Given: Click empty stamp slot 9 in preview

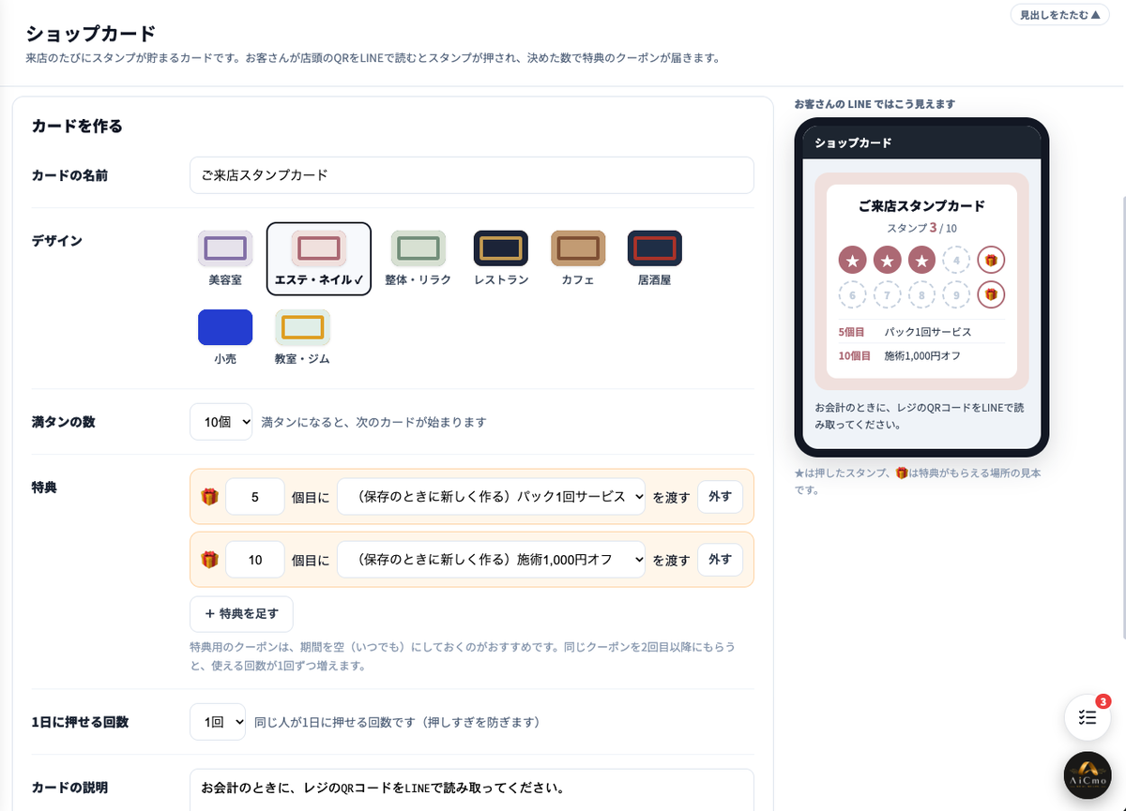Looking at the screenshot, I should click(956, 295).
